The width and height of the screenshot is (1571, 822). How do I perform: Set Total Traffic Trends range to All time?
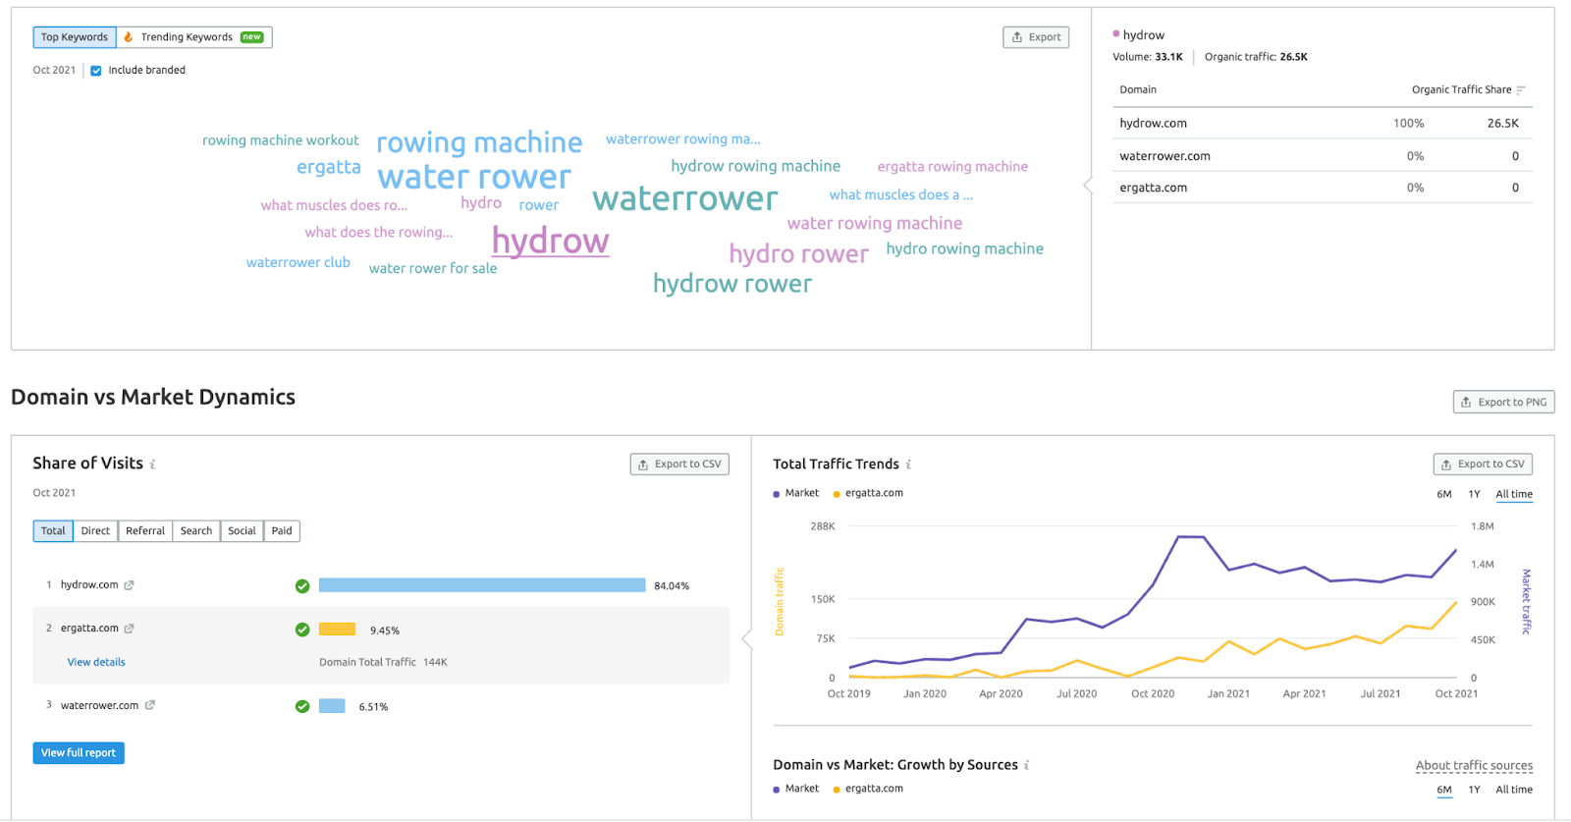coord(1514,494)
